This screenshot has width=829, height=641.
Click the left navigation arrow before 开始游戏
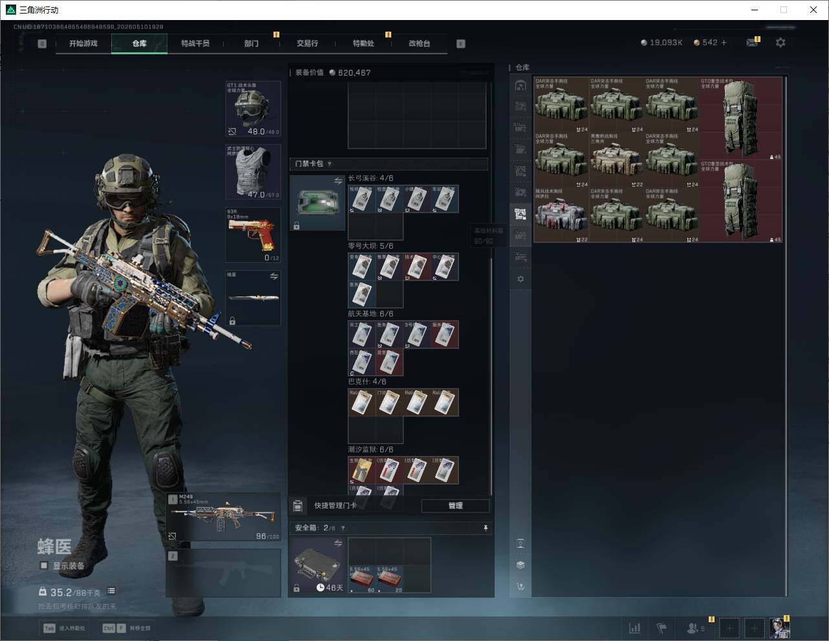[x=42, y=44]
